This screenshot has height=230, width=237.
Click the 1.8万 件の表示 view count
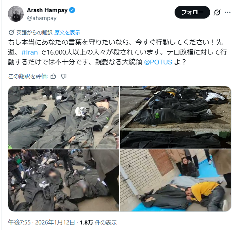[98, 222]
